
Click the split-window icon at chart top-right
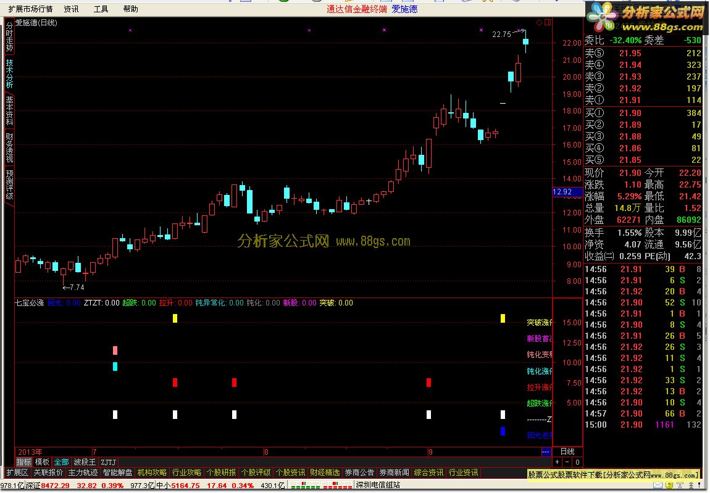click(548, 22)
